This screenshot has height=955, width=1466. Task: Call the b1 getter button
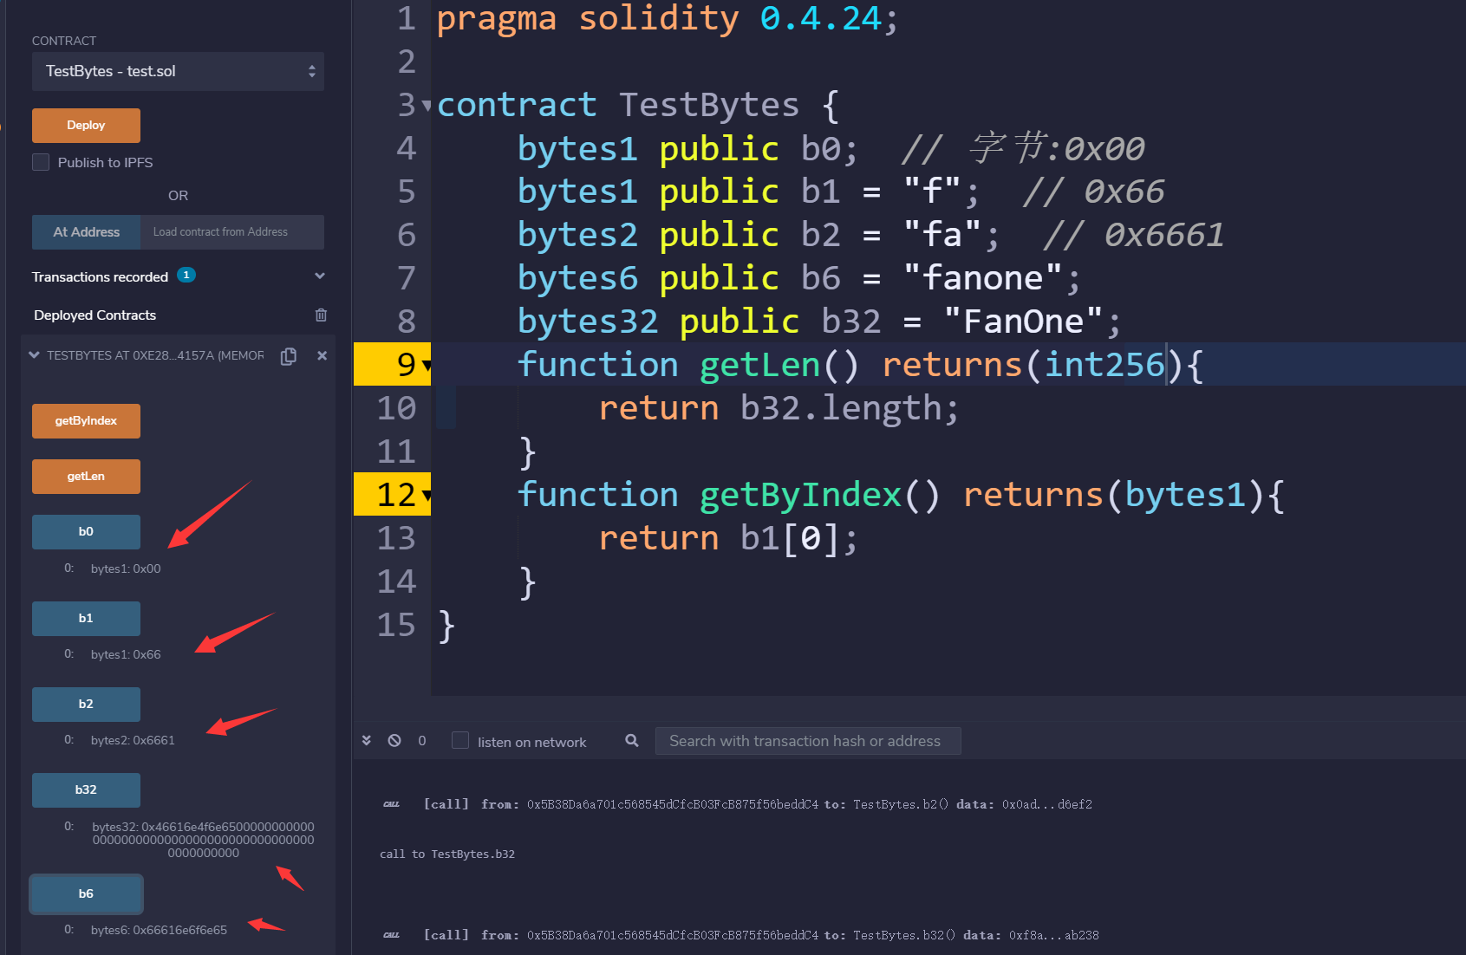86,619
